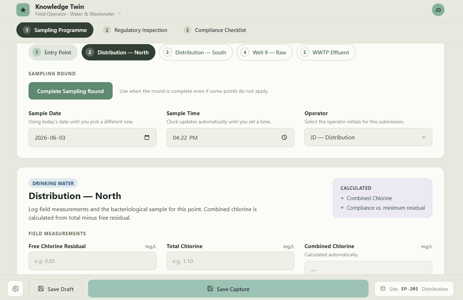Click the Site EP-201 Distribution chip
This screenshot has width=463, height=300.
click(x=414, y=289)
